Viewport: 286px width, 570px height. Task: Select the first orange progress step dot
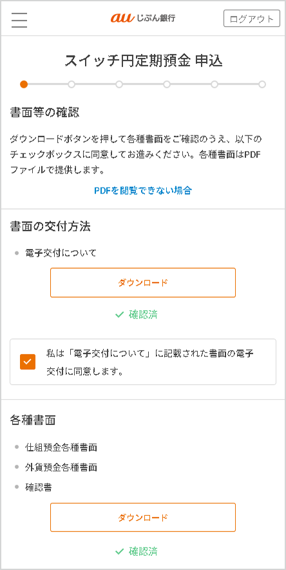[24, 84]
